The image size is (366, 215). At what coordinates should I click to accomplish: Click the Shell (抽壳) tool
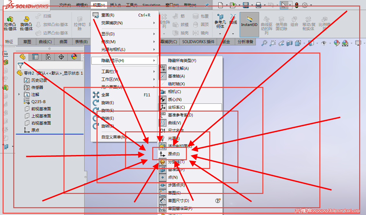181,33
